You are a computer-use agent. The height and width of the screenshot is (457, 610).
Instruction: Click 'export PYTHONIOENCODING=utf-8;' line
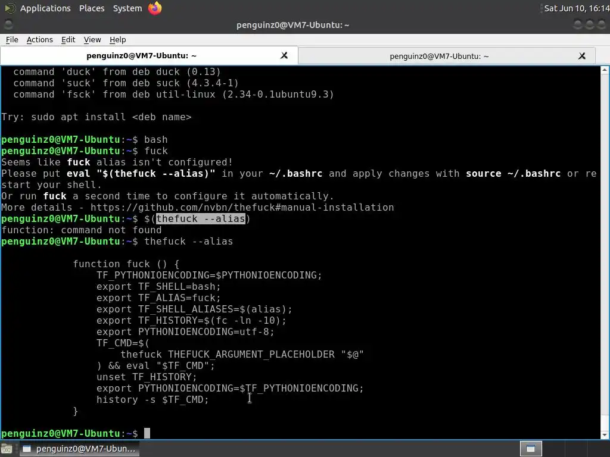[185, 332]
